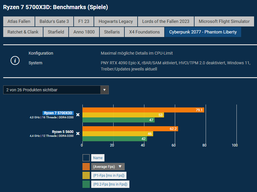Click the orange Average Fps swatch
257x192 pixels.
pyautogui.click(x=86, y=166)
